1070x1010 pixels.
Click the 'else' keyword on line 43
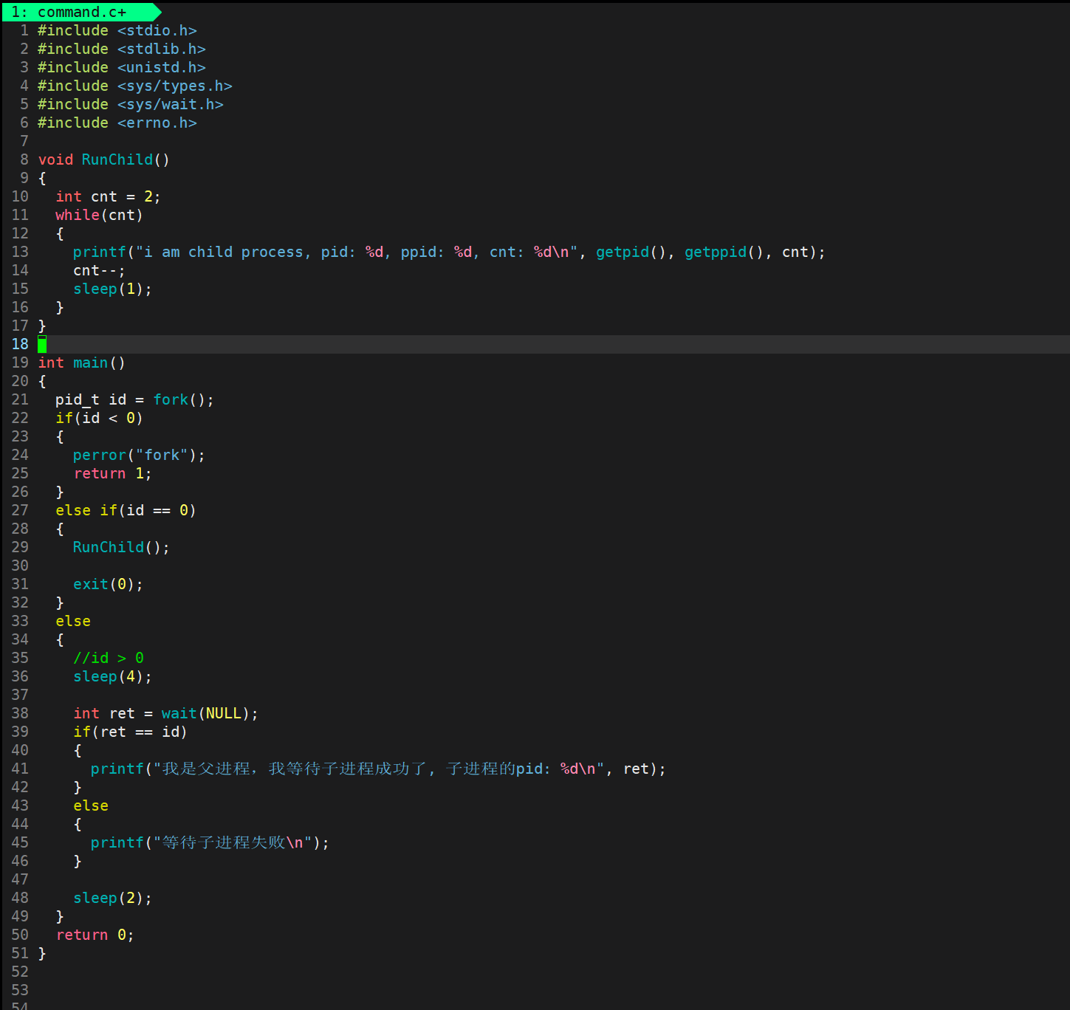(x=91, y=805)
